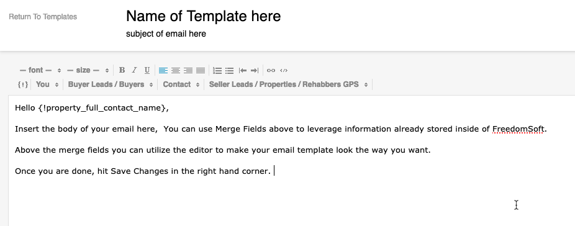Toggle underline formatting

tap(147, 70)
